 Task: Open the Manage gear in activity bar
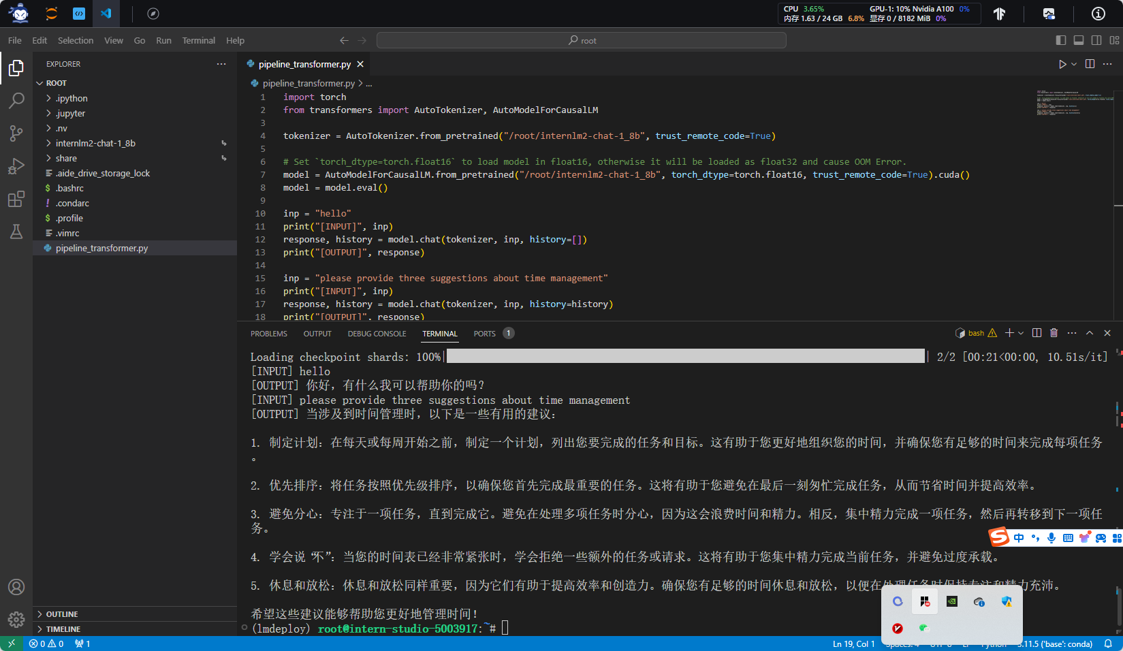[16, 620]
